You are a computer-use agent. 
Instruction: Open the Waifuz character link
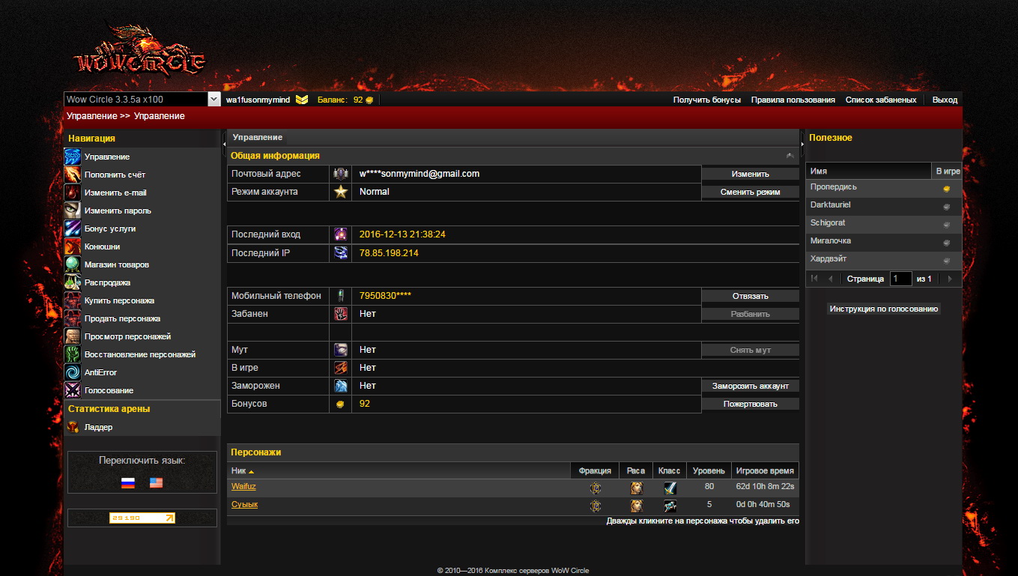[243, 487]
